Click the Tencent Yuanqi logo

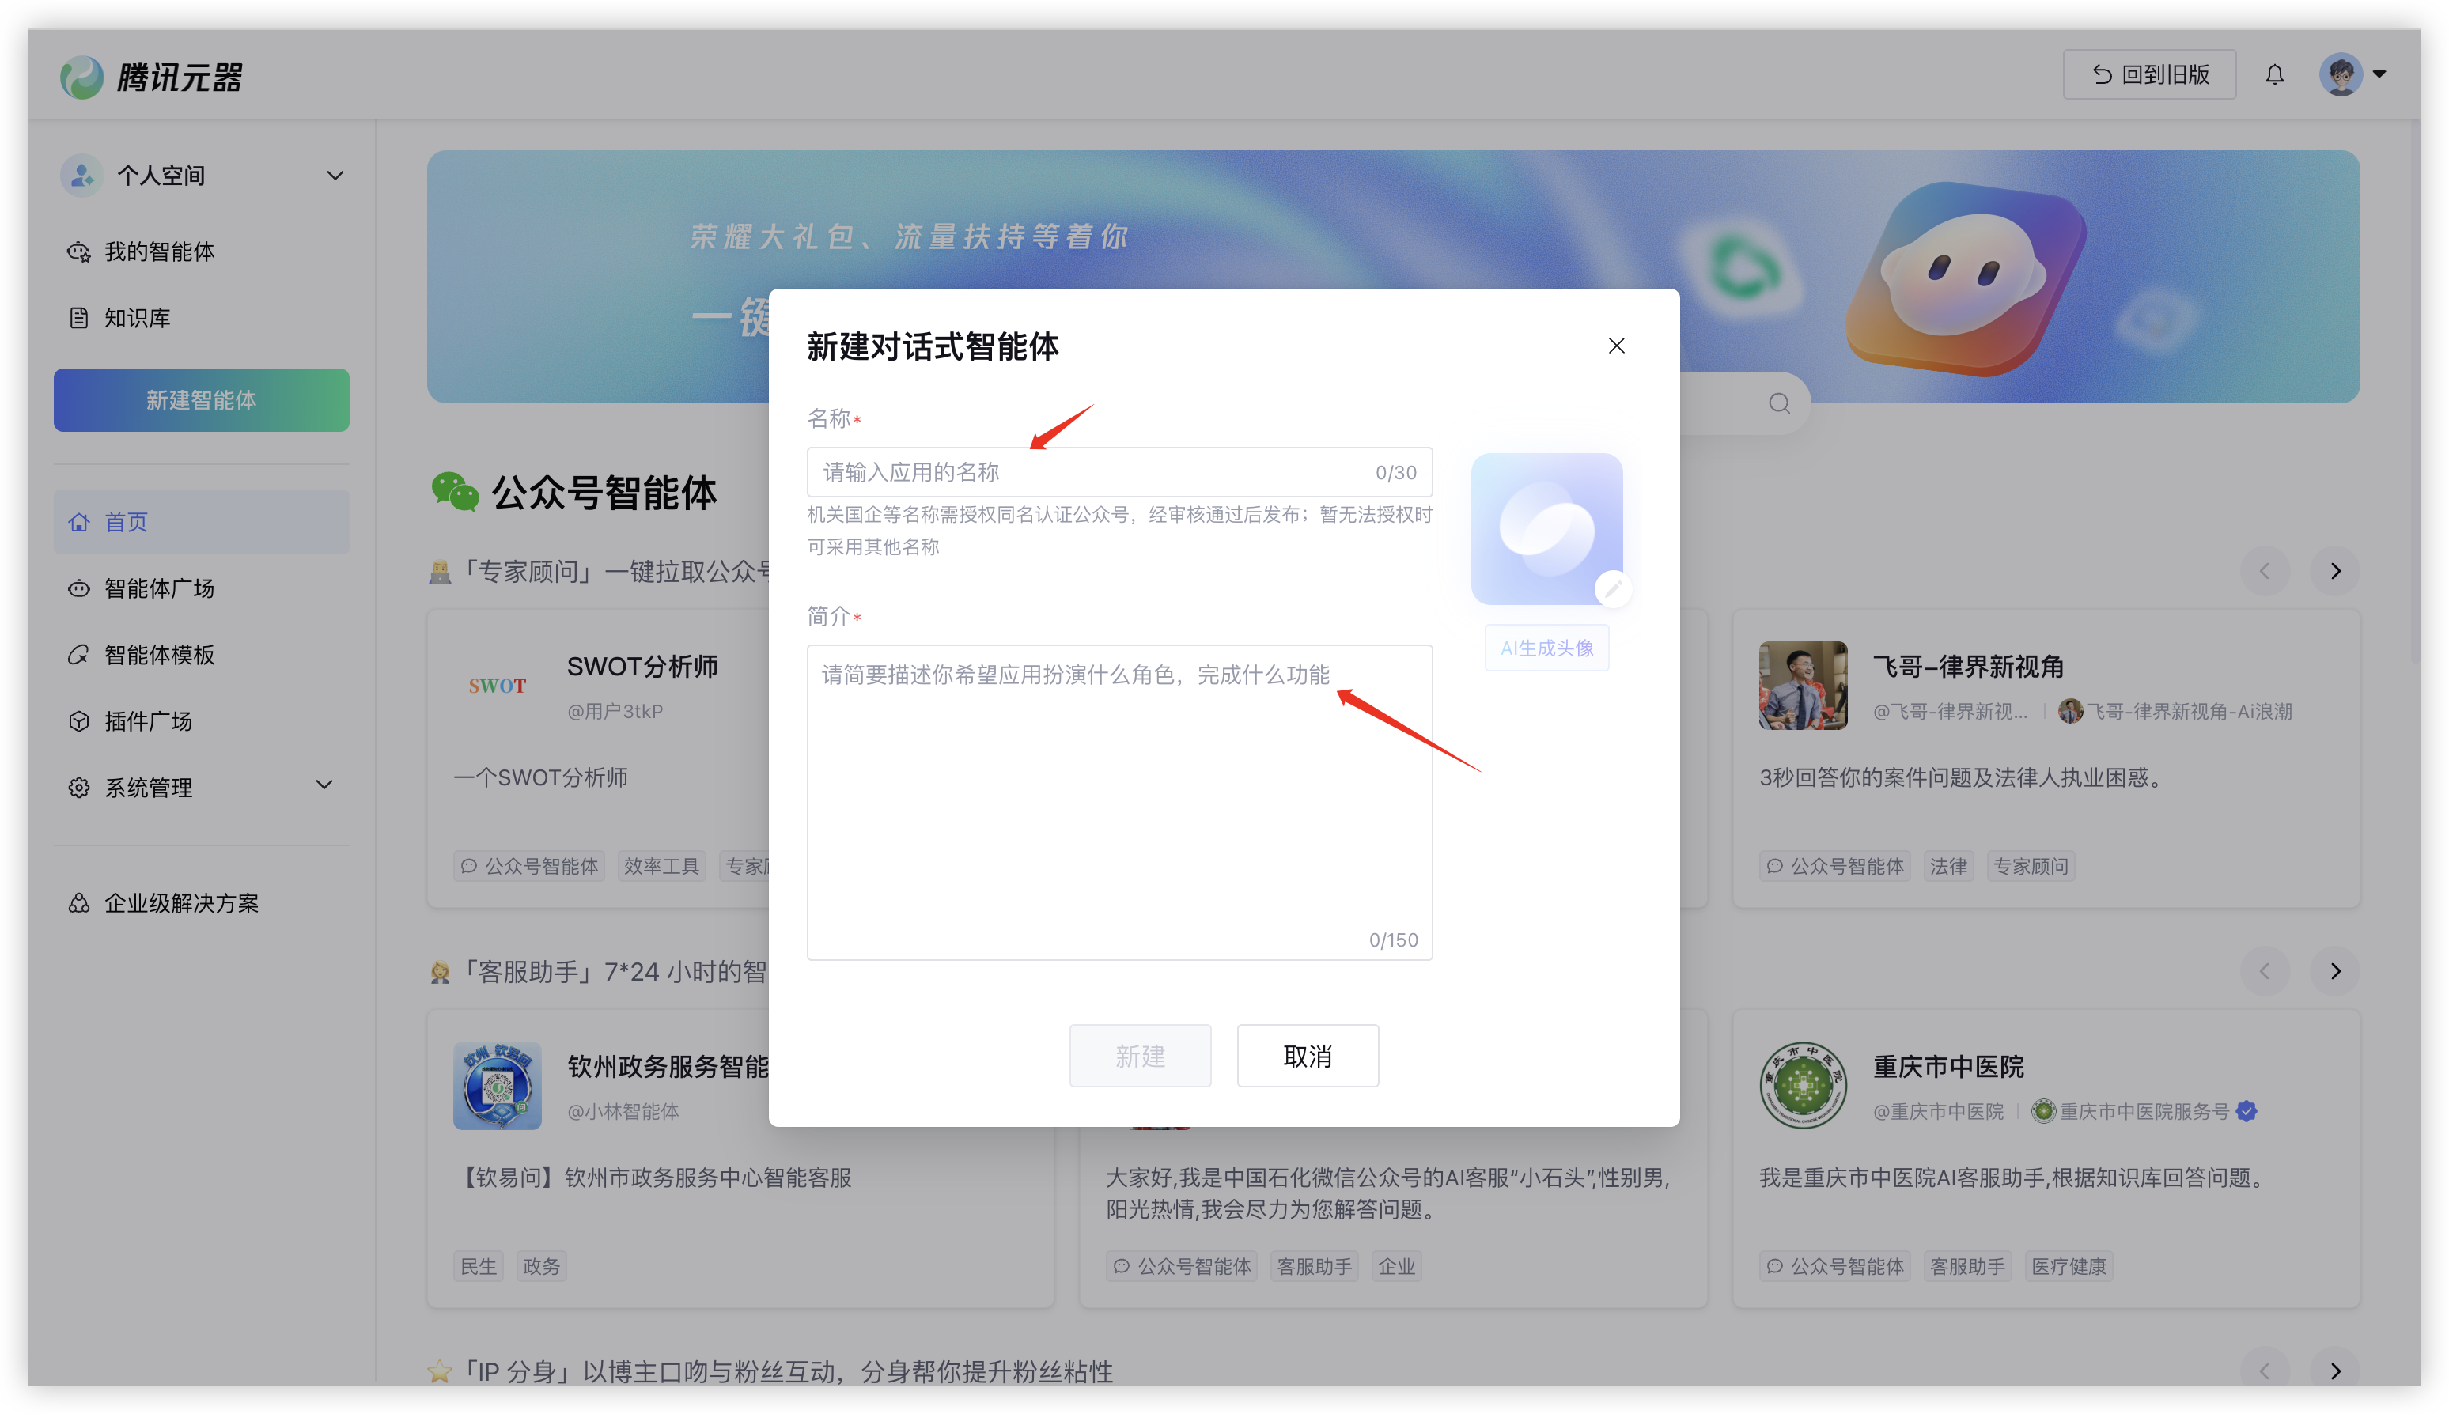152,77
